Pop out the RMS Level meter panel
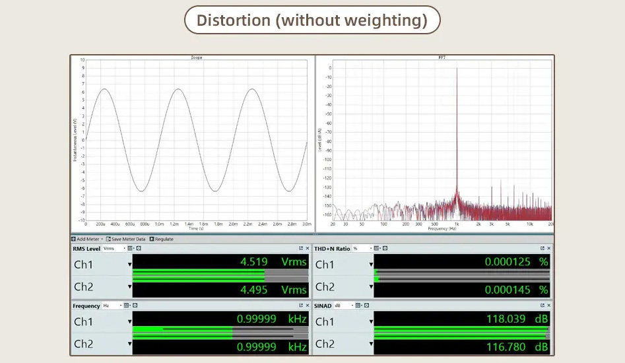This screenshot has height=363, width=625. click(301, 248)
